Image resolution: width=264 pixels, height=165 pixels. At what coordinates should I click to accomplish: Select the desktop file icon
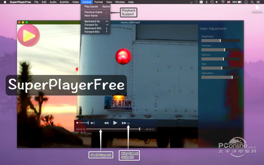point(257,9)
